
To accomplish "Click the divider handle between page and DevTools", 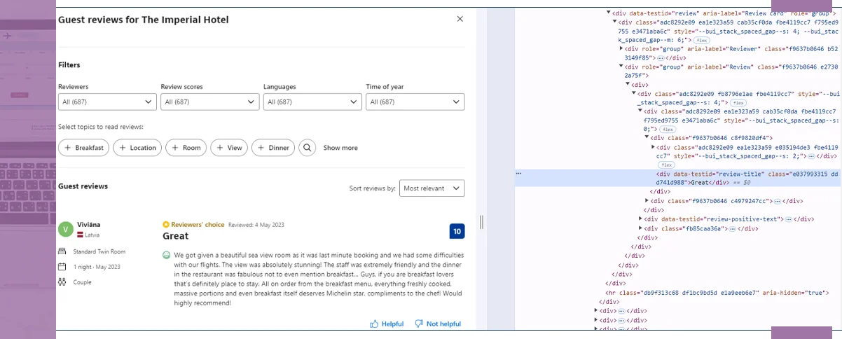I will point(481,222).
